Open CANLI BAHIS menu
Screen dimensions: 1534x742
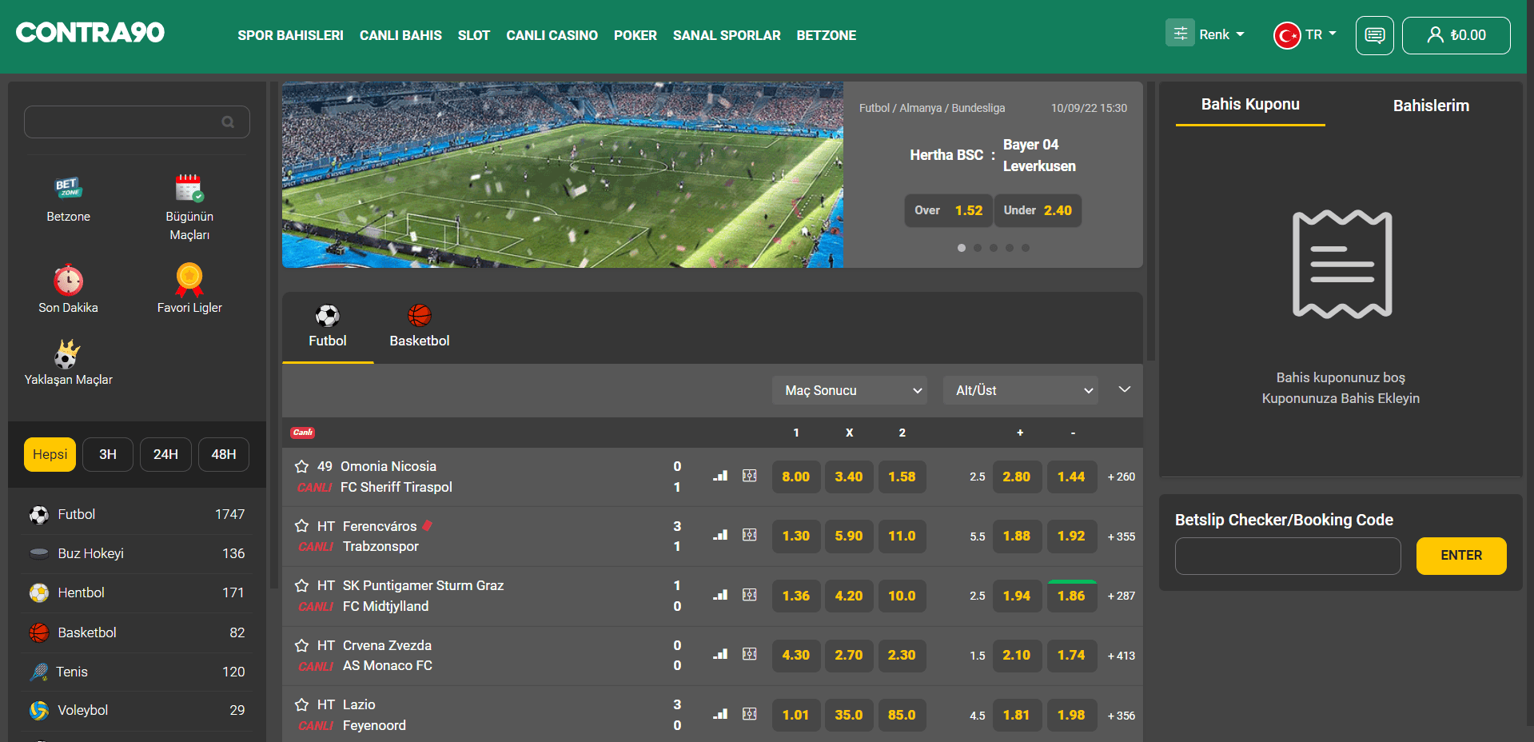pos(400,35)
